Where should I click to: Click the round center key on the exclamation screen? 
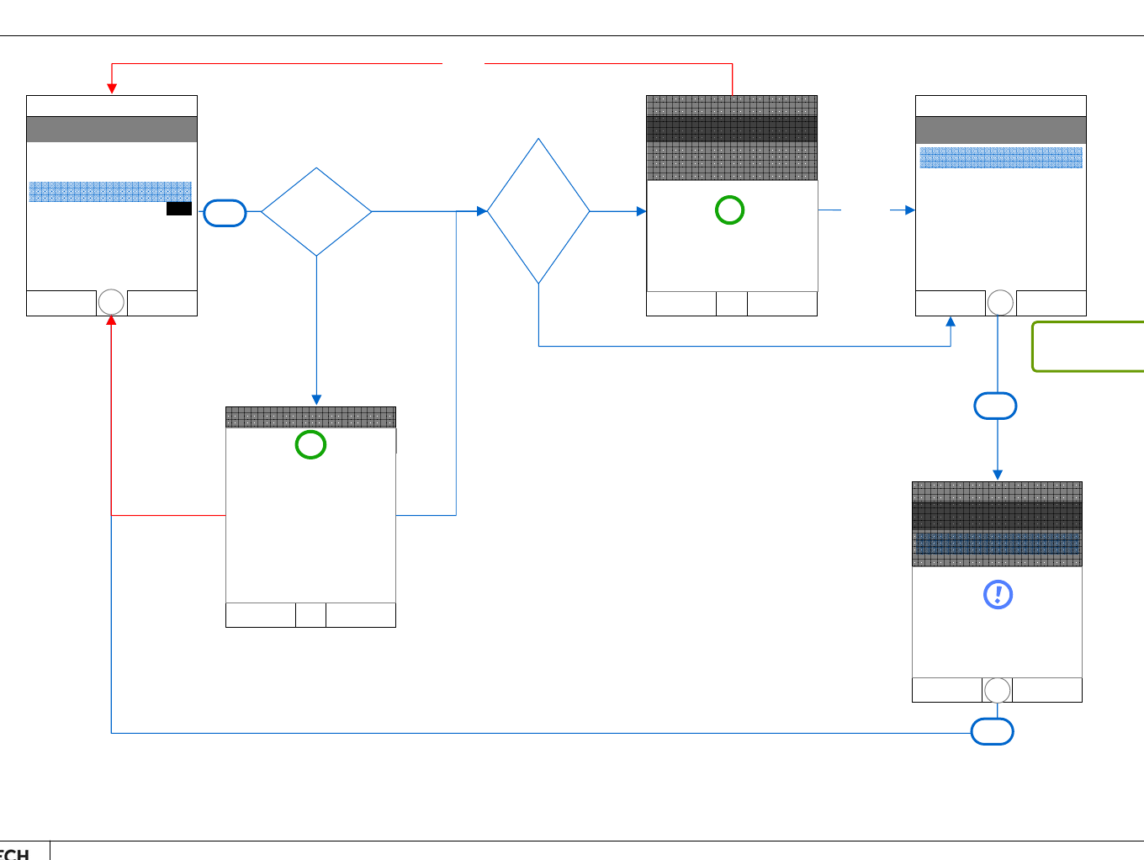(x=997, y=691)
